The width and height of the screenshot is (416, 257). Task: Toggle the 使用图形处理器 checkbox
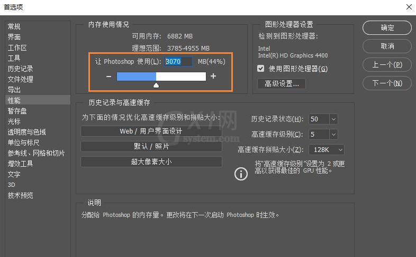pos(261,69)
